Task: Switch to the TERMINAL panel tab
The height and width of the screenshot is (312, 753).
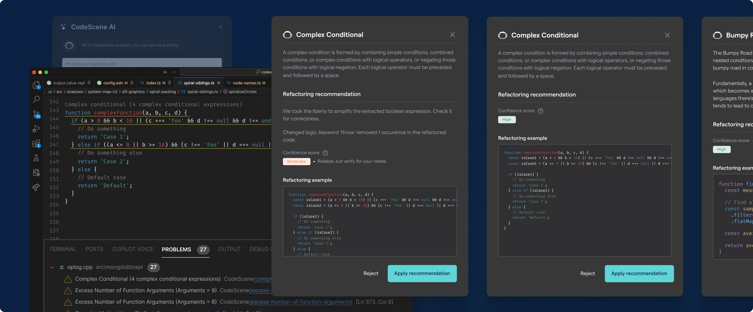Action: [x=63, y=249]
